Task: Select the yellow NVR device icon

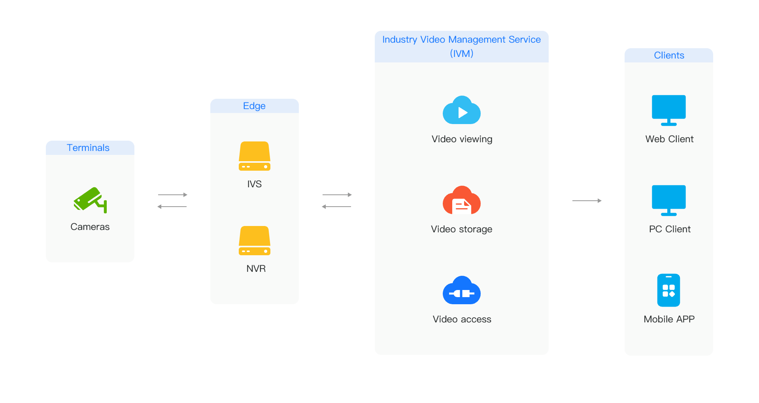Action: 255,240
